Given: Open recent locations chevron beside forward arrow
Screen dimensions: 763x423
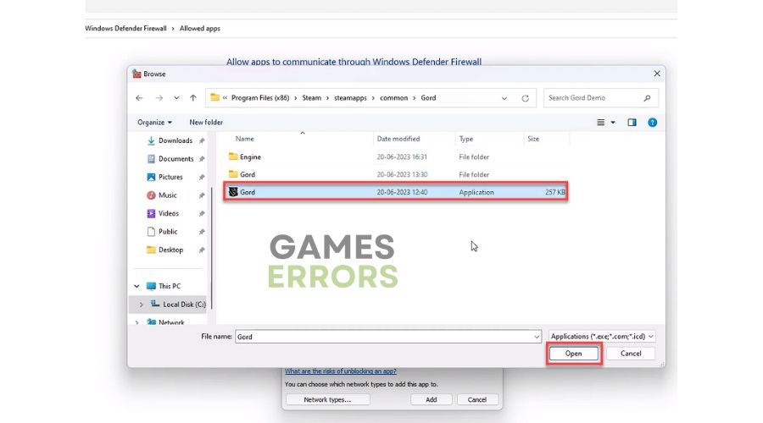Looking at the screenshot, I should 176,98.
